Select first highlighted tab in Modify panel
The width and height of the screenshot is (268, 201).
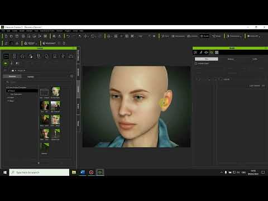pos(207,59)
